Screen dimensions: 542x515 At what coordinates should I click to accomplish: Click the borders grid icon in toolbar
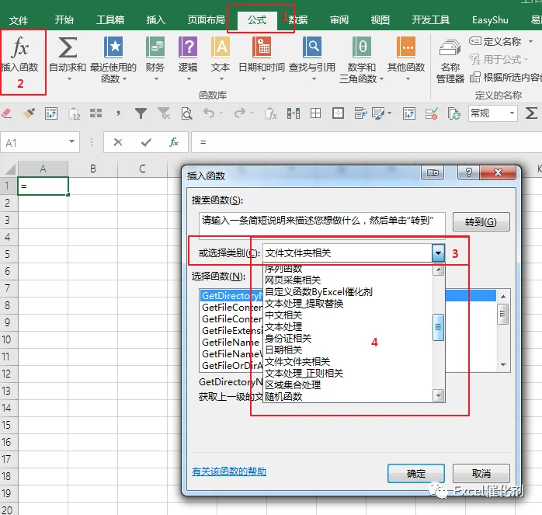[315, 113]
